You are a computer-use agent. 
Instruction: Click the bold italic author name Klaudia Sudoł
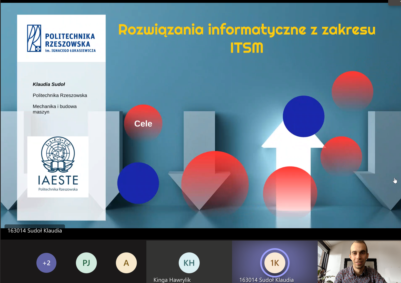49,84
